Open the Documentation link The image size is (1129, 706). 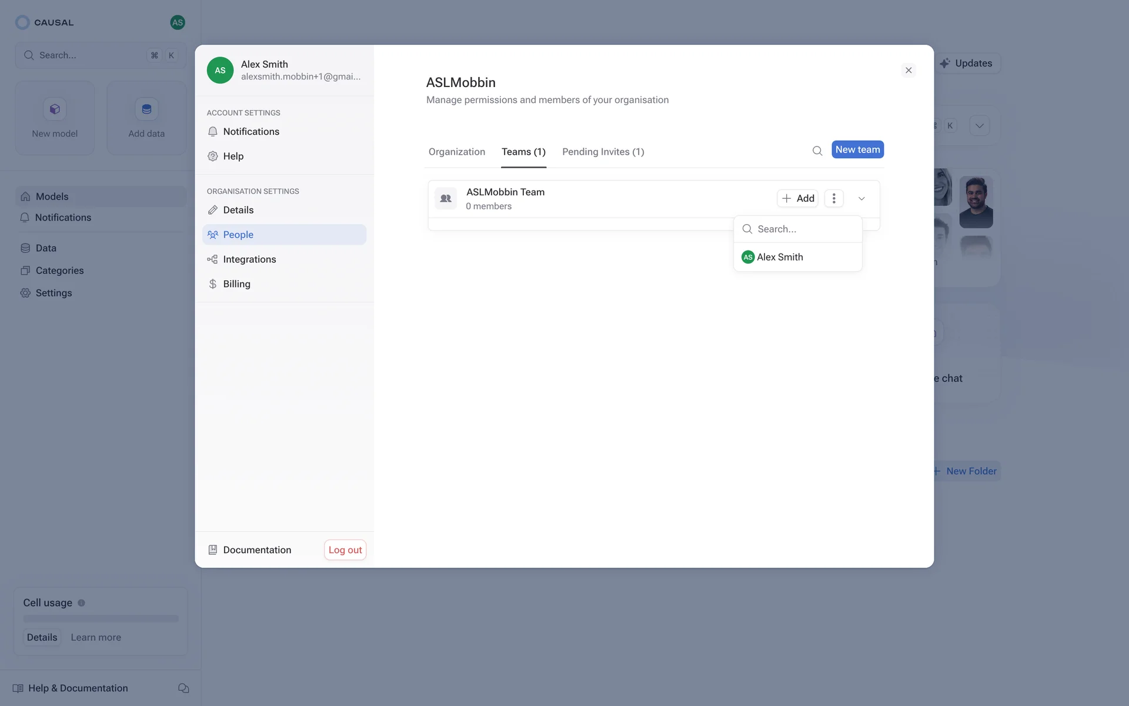click(256, 550)
